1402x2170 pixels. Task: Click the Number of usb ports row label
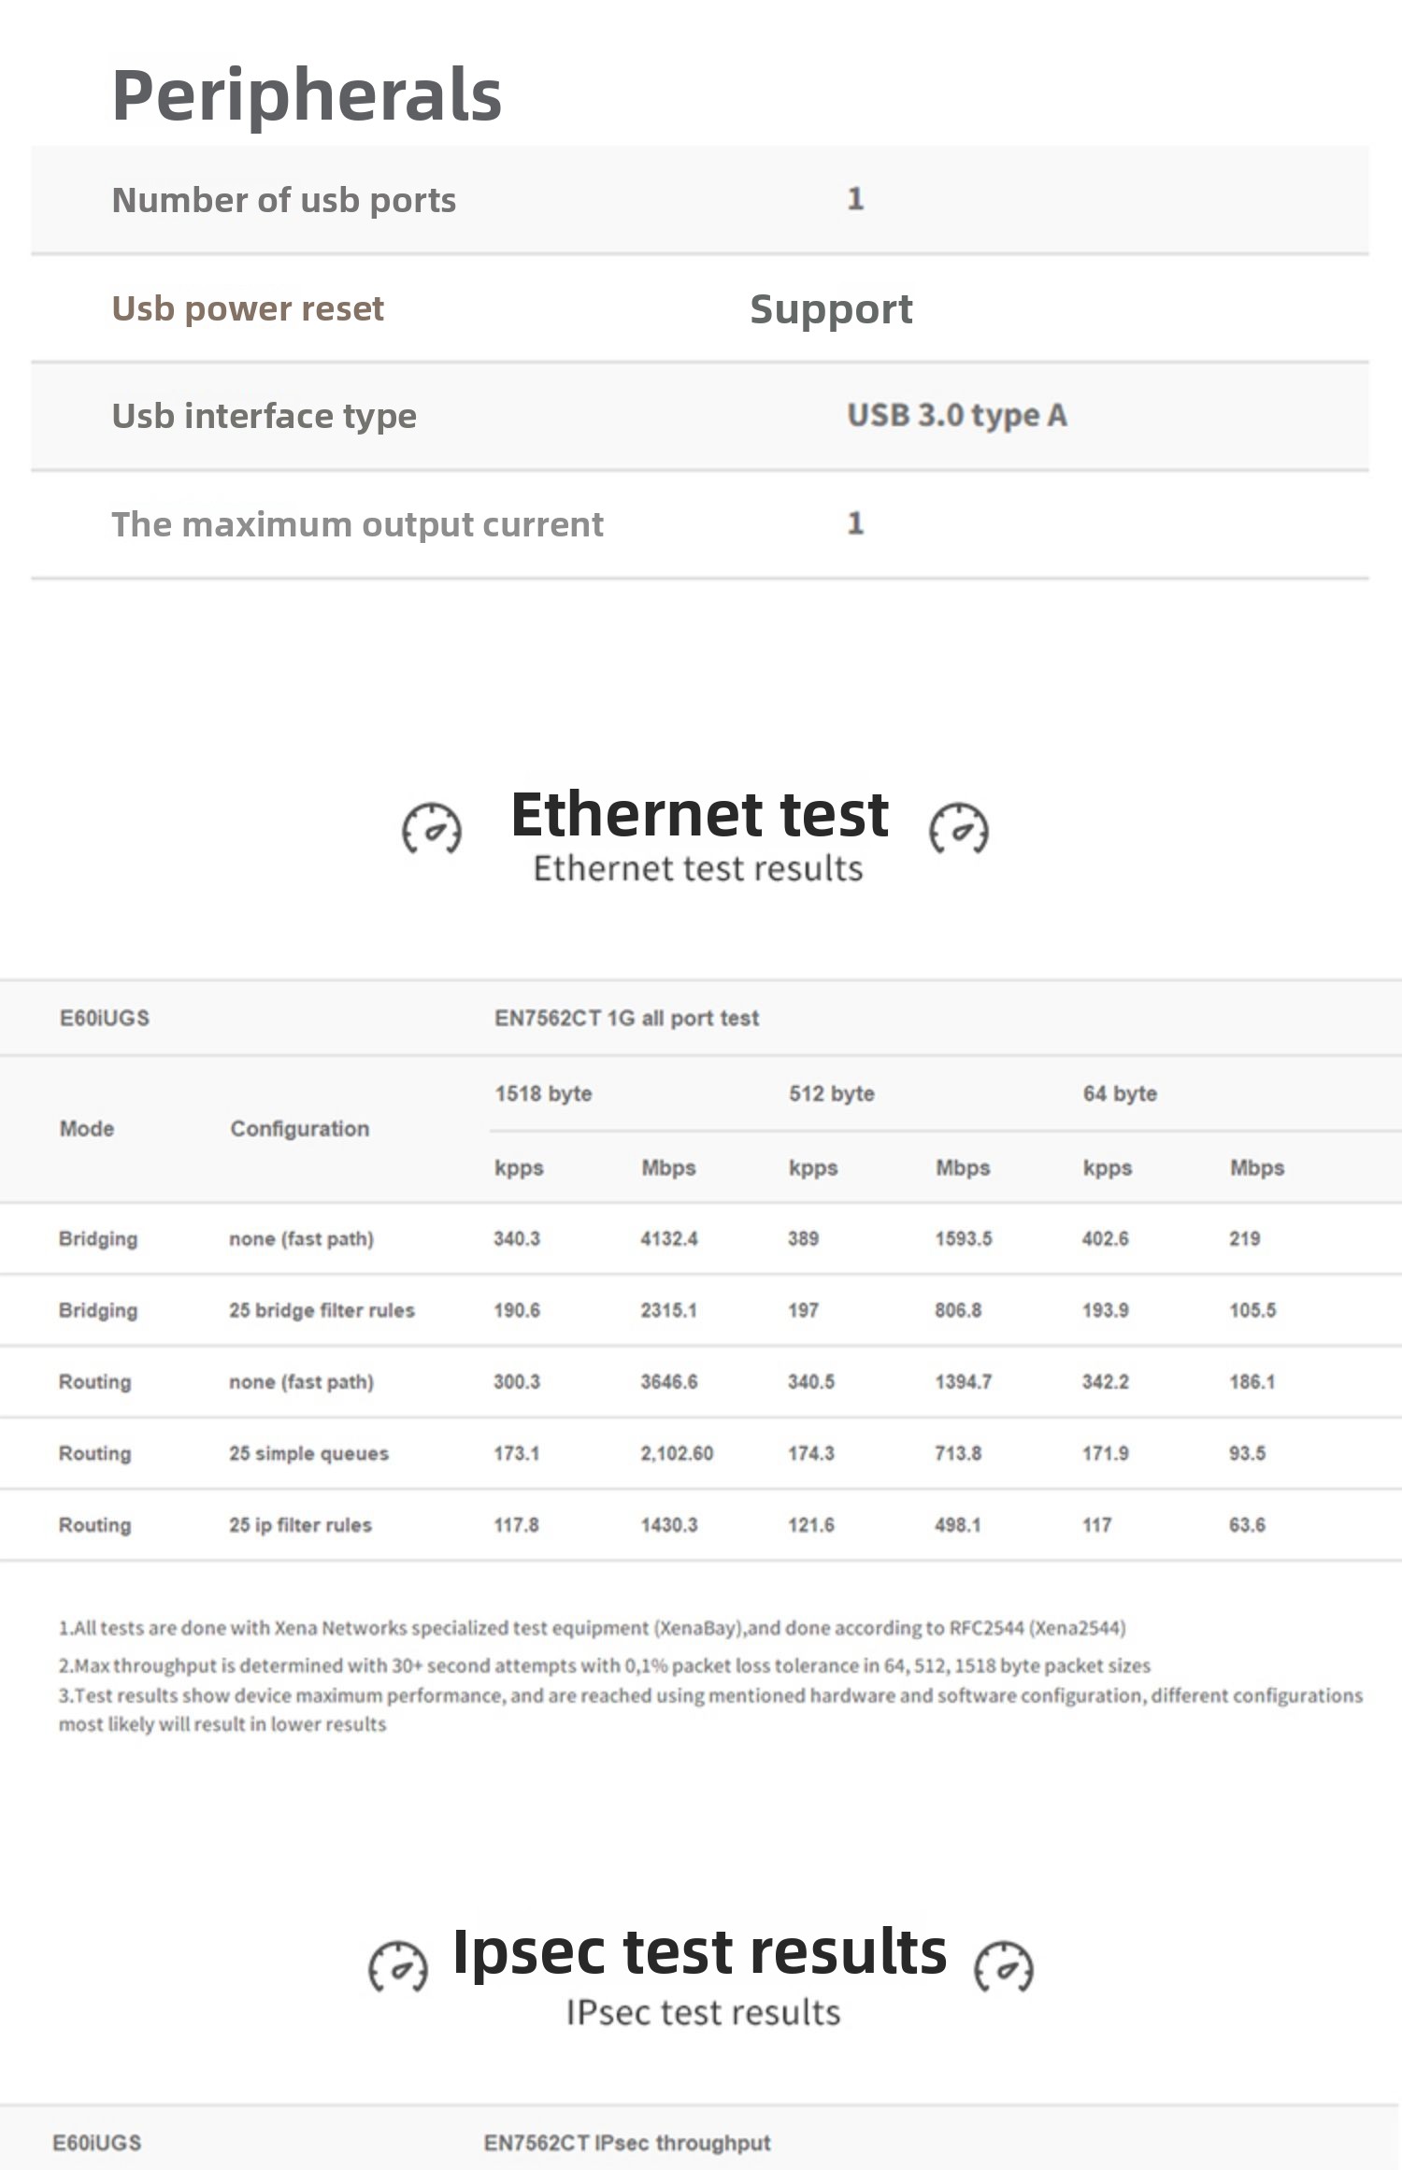coord(284,200)
